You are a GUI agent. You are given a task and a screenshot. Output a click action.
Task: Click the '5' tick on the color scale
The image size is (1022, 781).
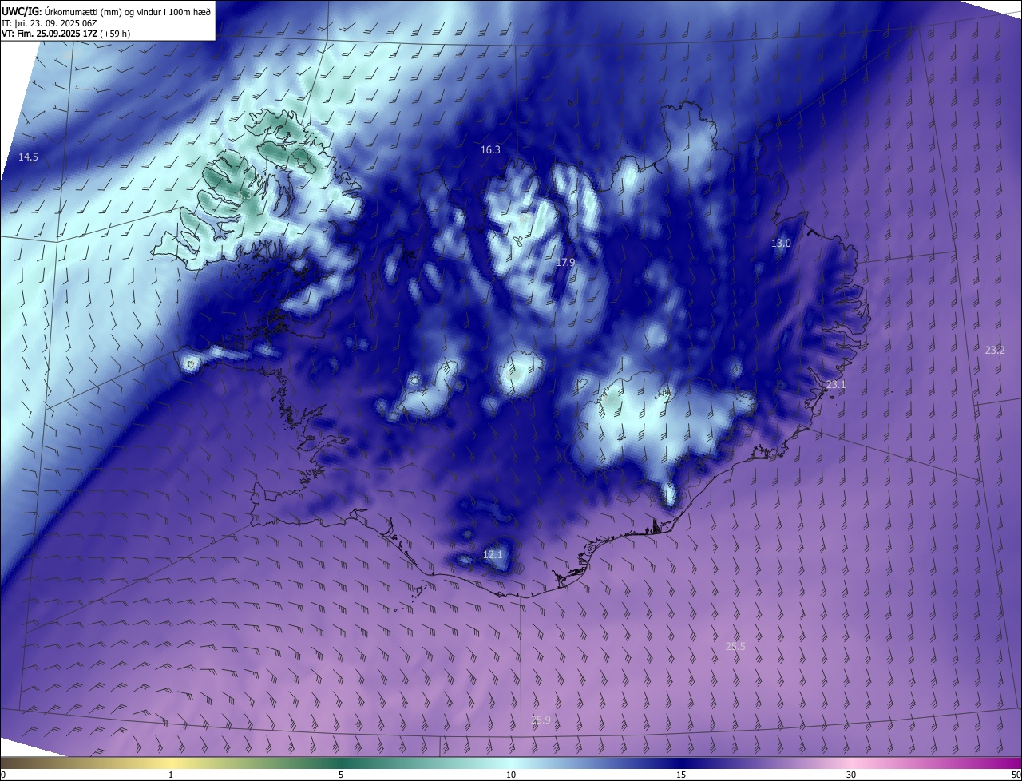(x=341, y=775)
